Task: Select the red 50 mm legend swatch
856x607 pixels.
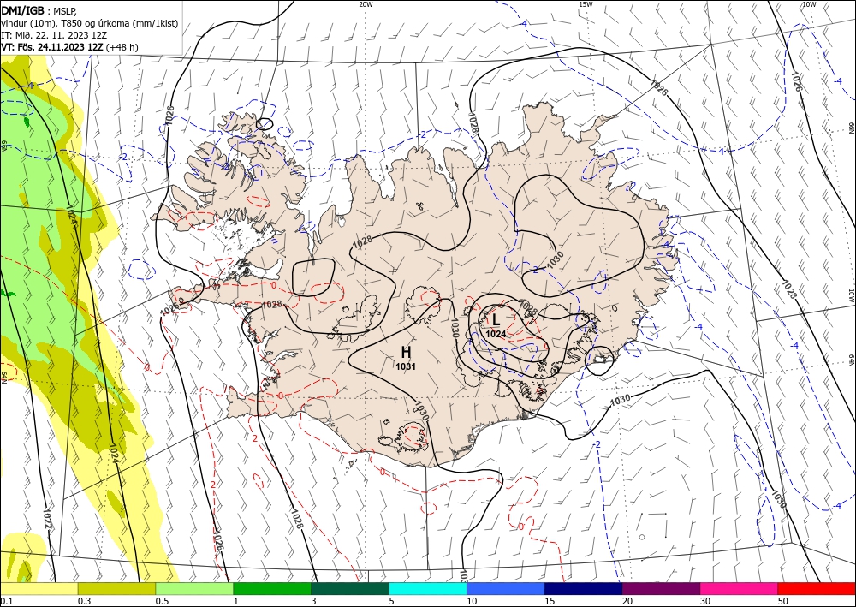Action: coord(817,589)
